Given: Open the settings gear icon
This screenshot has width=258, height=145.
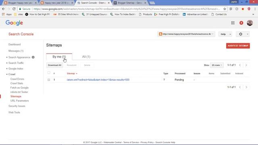Looking at the screenshot, I should coord(241,34).
